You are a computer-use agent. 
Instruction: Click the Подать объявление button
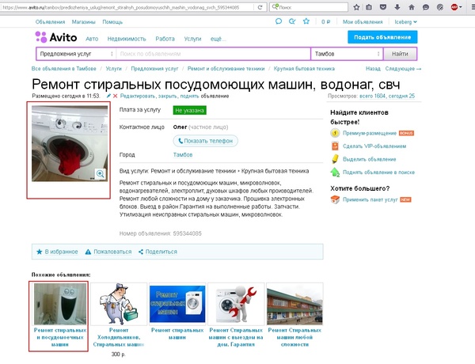pyautogui.click(x=382, y=37)
